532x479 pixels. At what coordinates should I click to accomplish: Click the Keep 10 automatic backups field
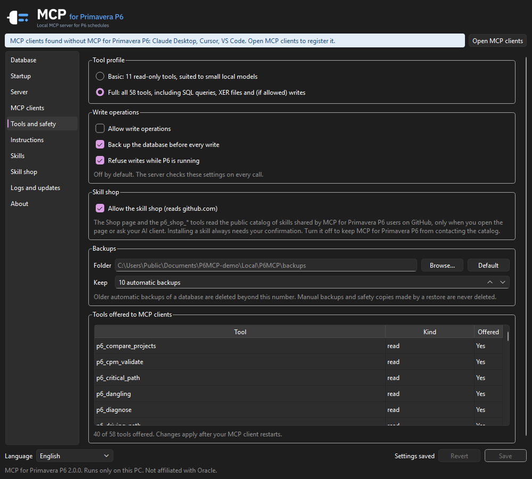coord(312,283)
